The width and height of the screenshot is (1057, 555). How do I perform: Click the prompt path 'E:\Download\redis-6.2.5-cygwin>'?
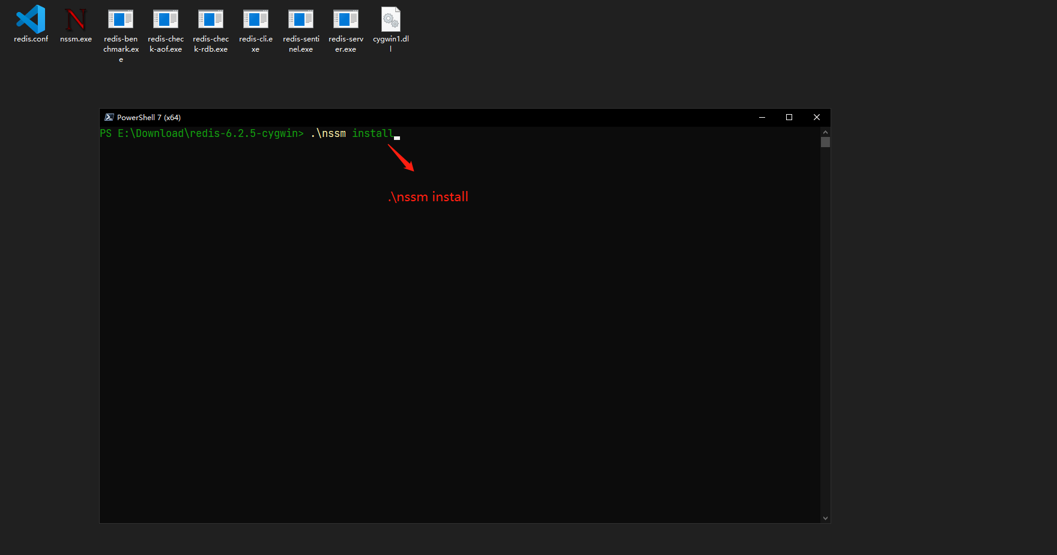click(x=211, y=133)
